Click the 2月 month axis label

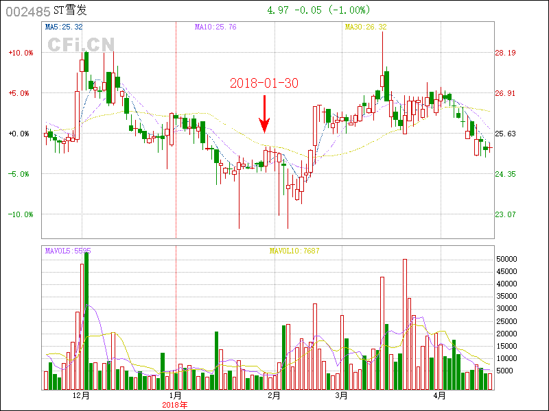point(274,396)
